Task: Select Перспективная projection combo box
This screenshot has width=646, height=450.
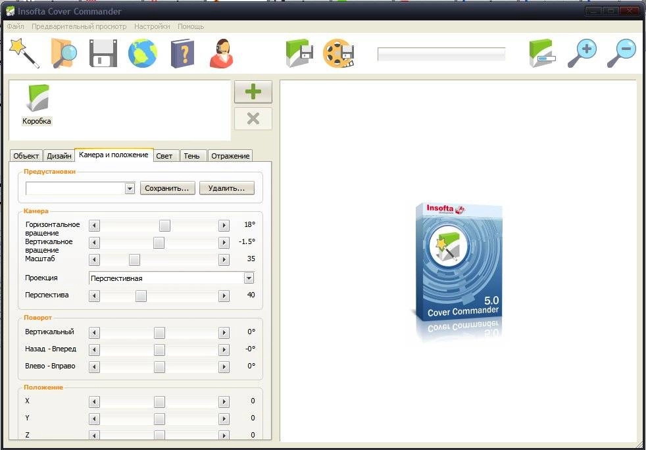Action: pyautogui.click(x=172, y=278)
